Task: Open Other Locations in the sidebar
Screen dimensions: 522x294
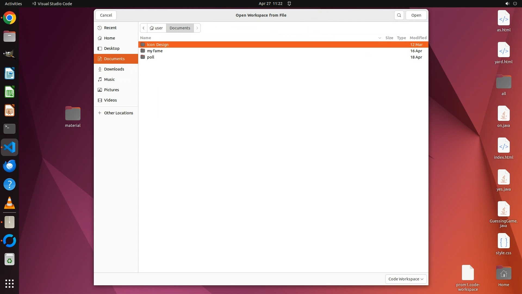Action: pyautogui.click(x=118, y=113)
